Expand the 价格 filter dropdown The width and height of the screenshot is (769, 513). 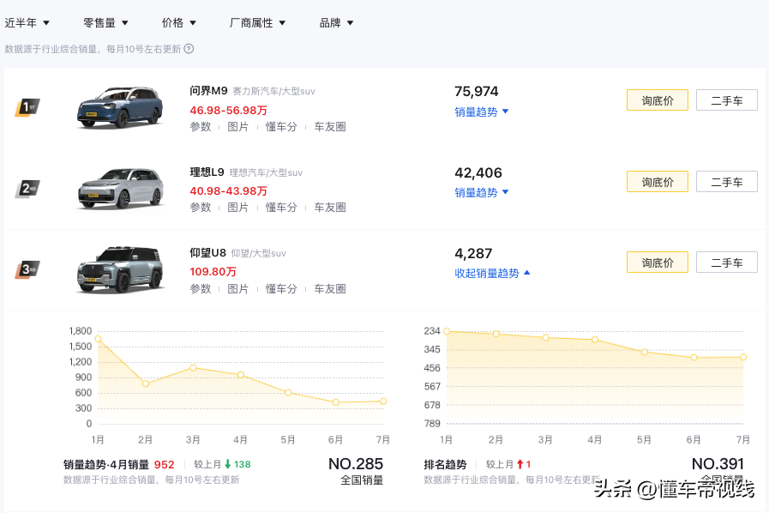178,22
